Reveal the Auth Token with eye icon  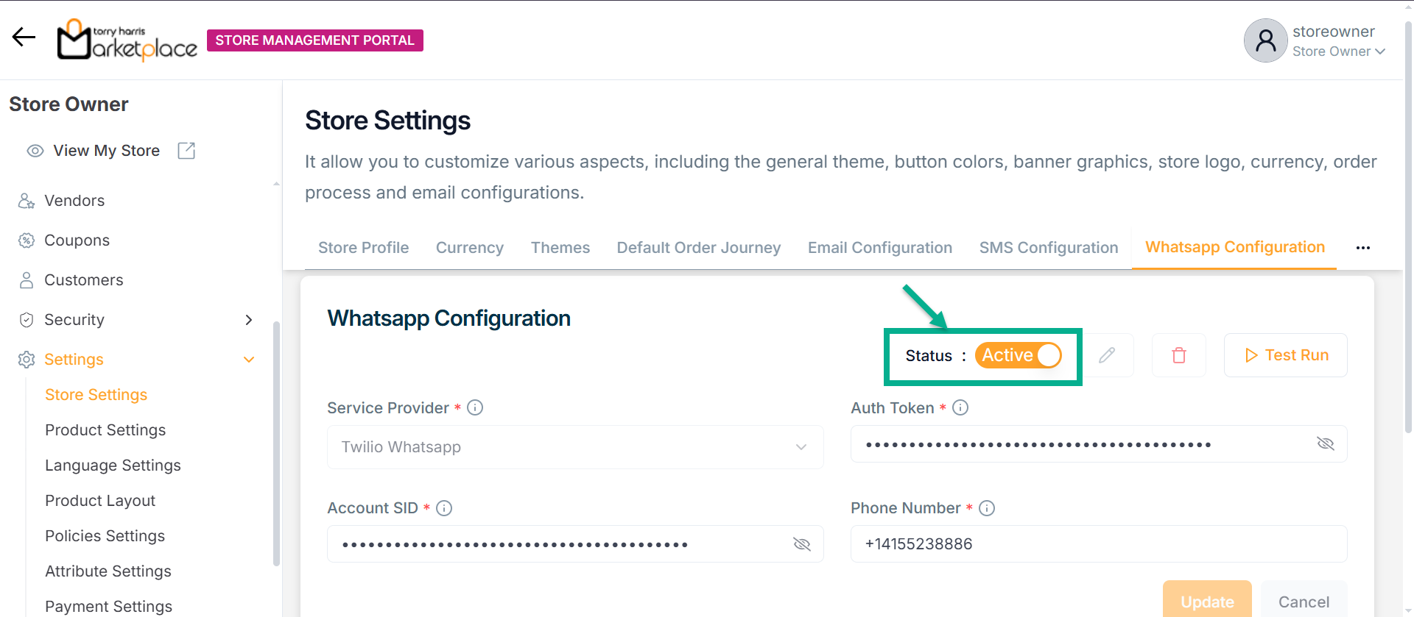coord(1325,443)
